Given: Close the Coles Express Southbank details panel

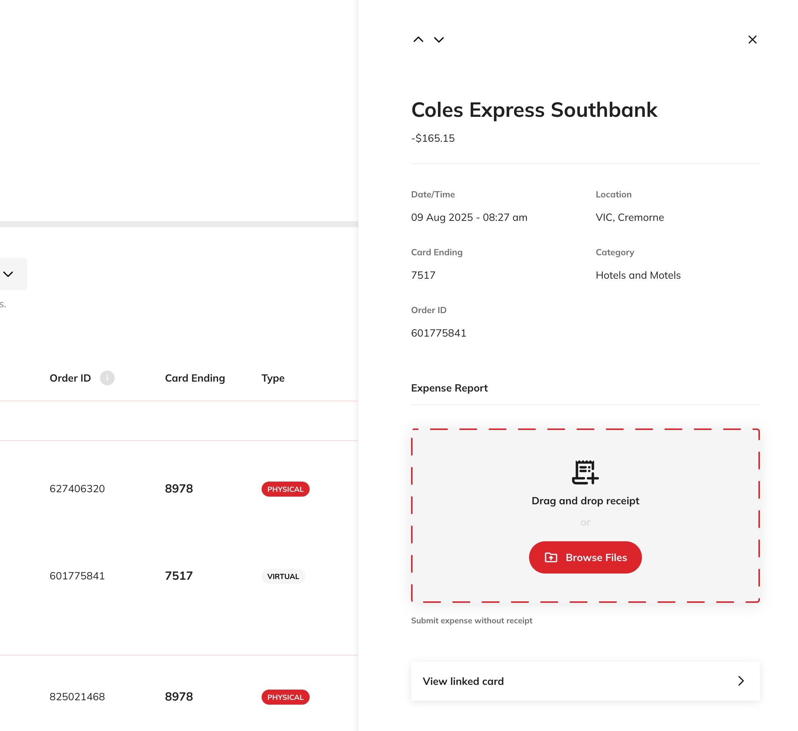Looking at the screenshot, I should pos(753,40).
